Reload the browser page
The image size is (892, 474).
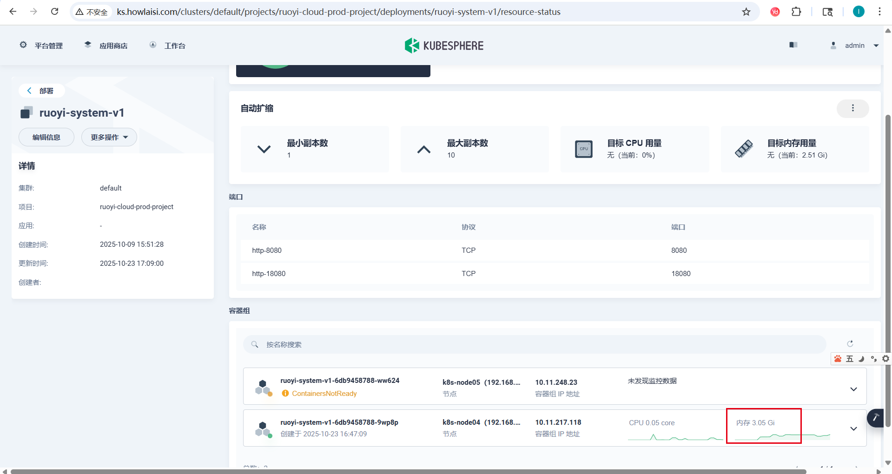pyautogui.click(x=54, y=12)
